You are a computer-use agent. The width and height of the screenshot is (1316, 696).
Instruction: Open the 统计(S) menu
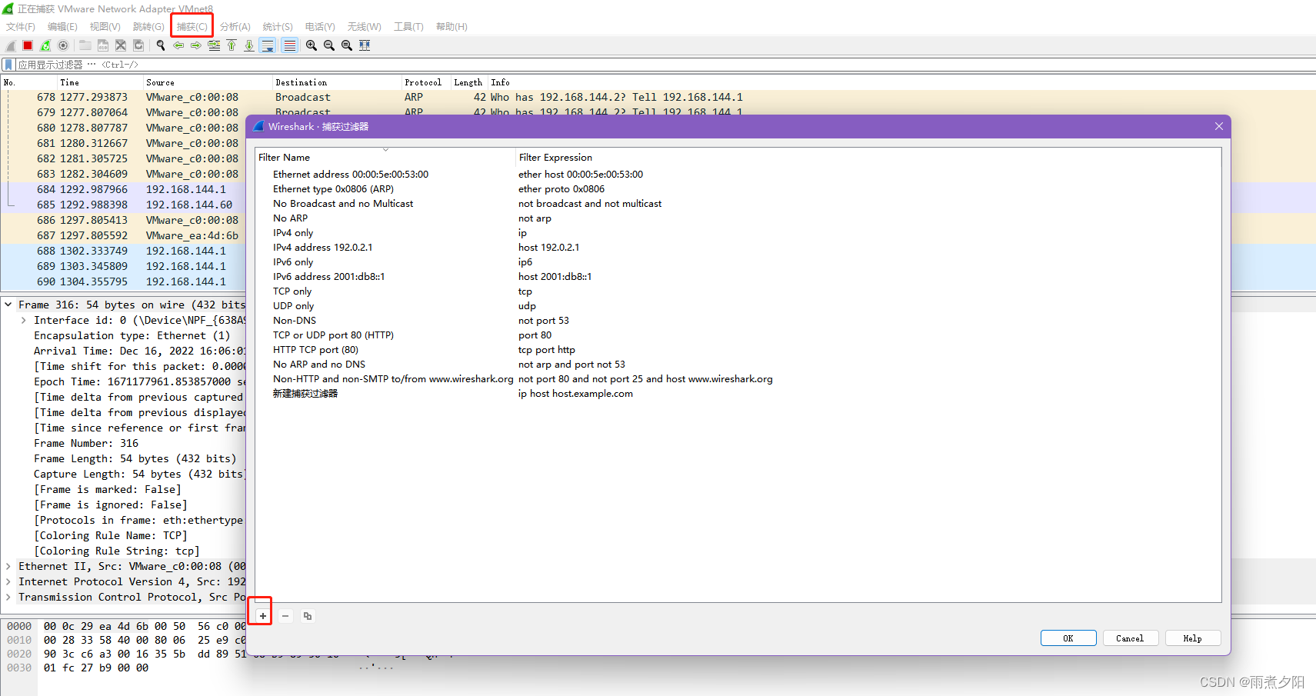tap(278, 27)
